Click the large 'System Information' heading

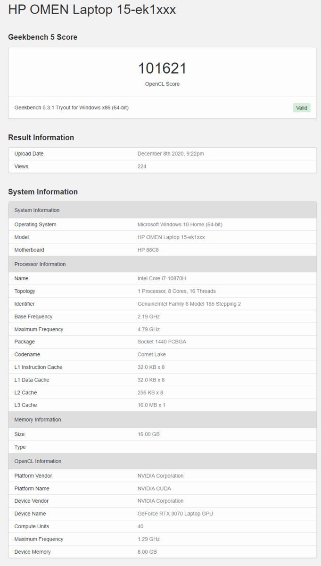[x=43, y=192]
